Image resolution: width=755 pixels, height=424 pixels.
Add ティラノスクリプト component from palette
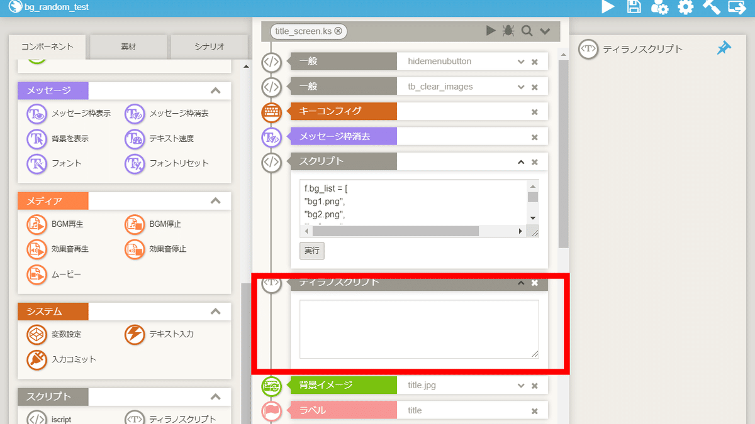171,418
